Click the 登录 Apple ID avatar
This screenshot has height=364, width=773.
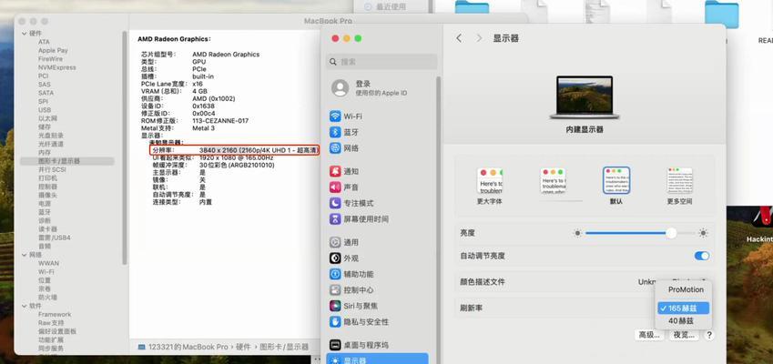(x=341, y=87)
